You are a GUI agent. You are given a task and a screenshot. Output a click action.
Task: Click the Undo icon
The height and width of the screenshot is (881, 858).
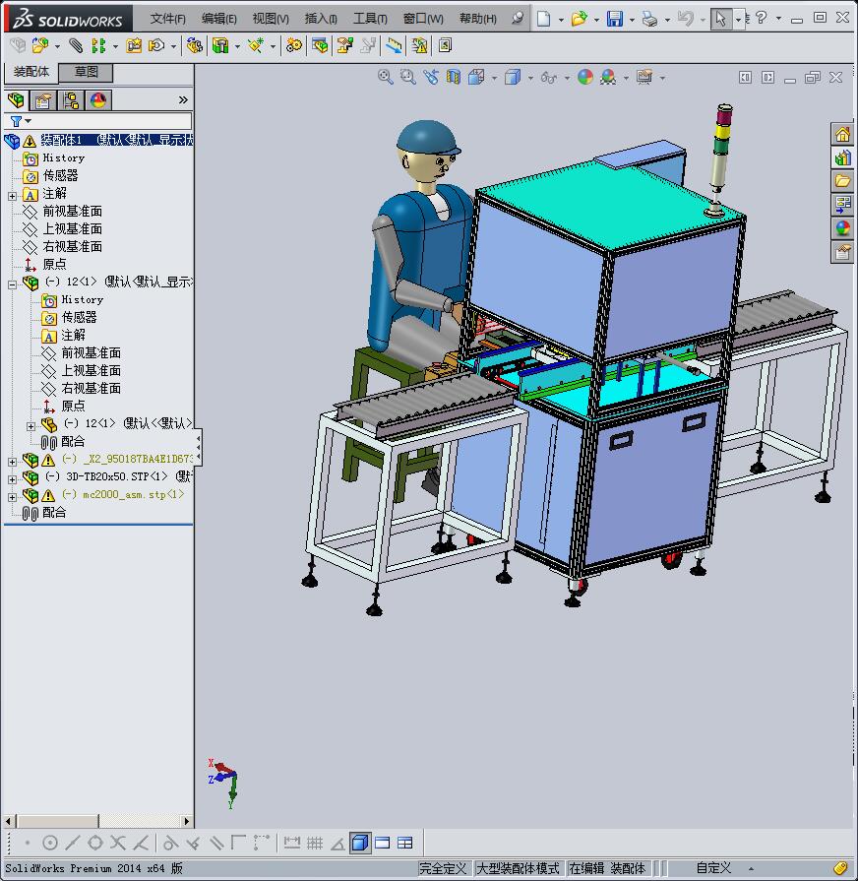[x=685, y=19]
